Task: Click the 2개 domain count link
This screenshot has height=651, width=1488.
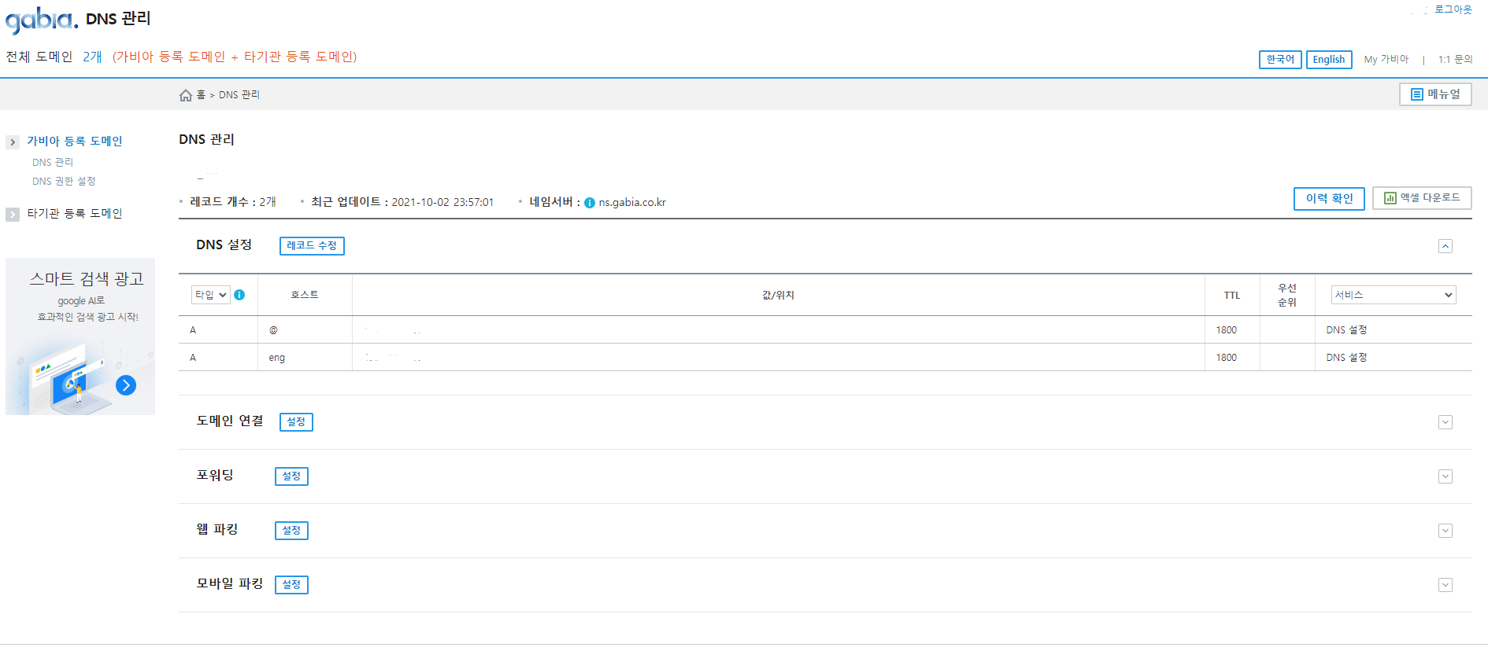Action: click(x=92, y=57)
